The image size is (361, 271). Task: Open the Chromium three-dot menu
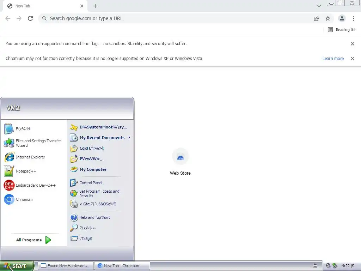(353, 18)
